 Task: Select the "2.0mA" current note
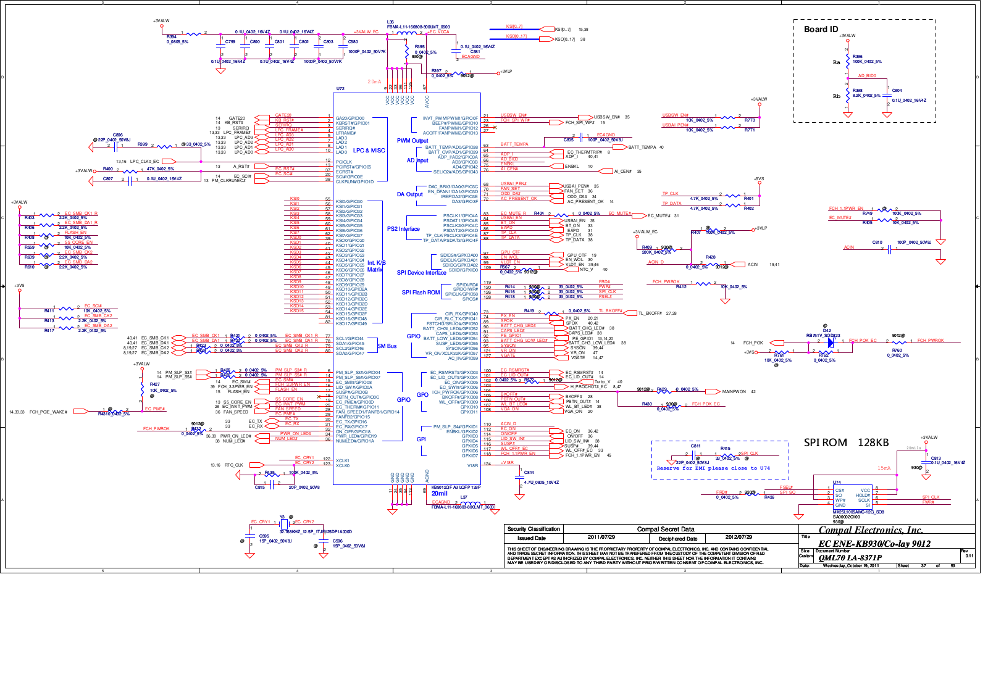coord(374,81)
